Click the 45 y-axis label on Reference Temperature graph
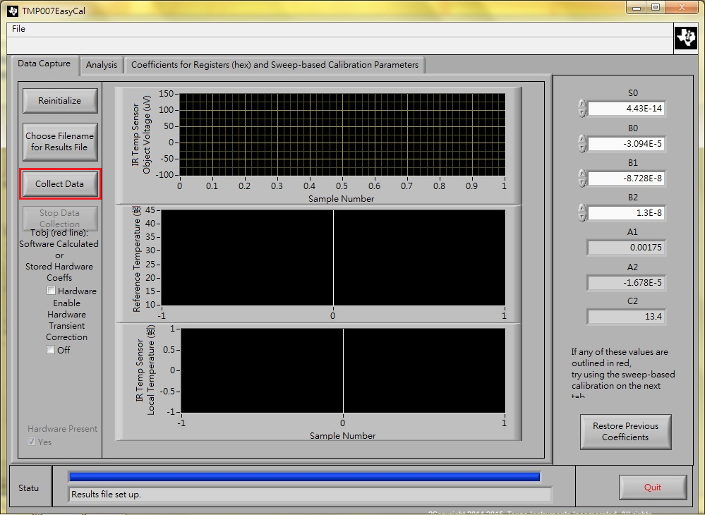Screen dimensions: 705x515 [150, 210]
